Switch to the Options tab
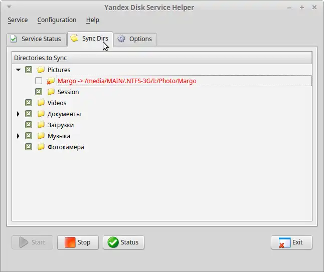This screenshot has width=324, height=272. coord(135,39)
